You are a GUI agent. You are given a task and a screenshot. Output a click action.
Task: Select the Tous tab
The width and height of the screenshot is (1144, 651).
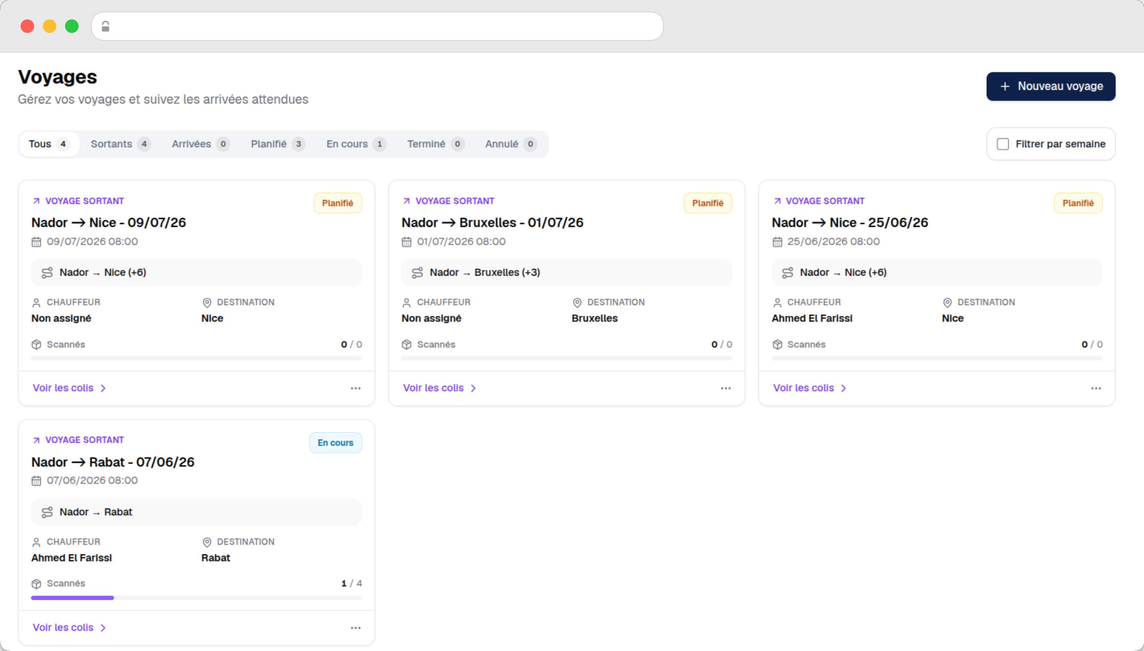49,144
